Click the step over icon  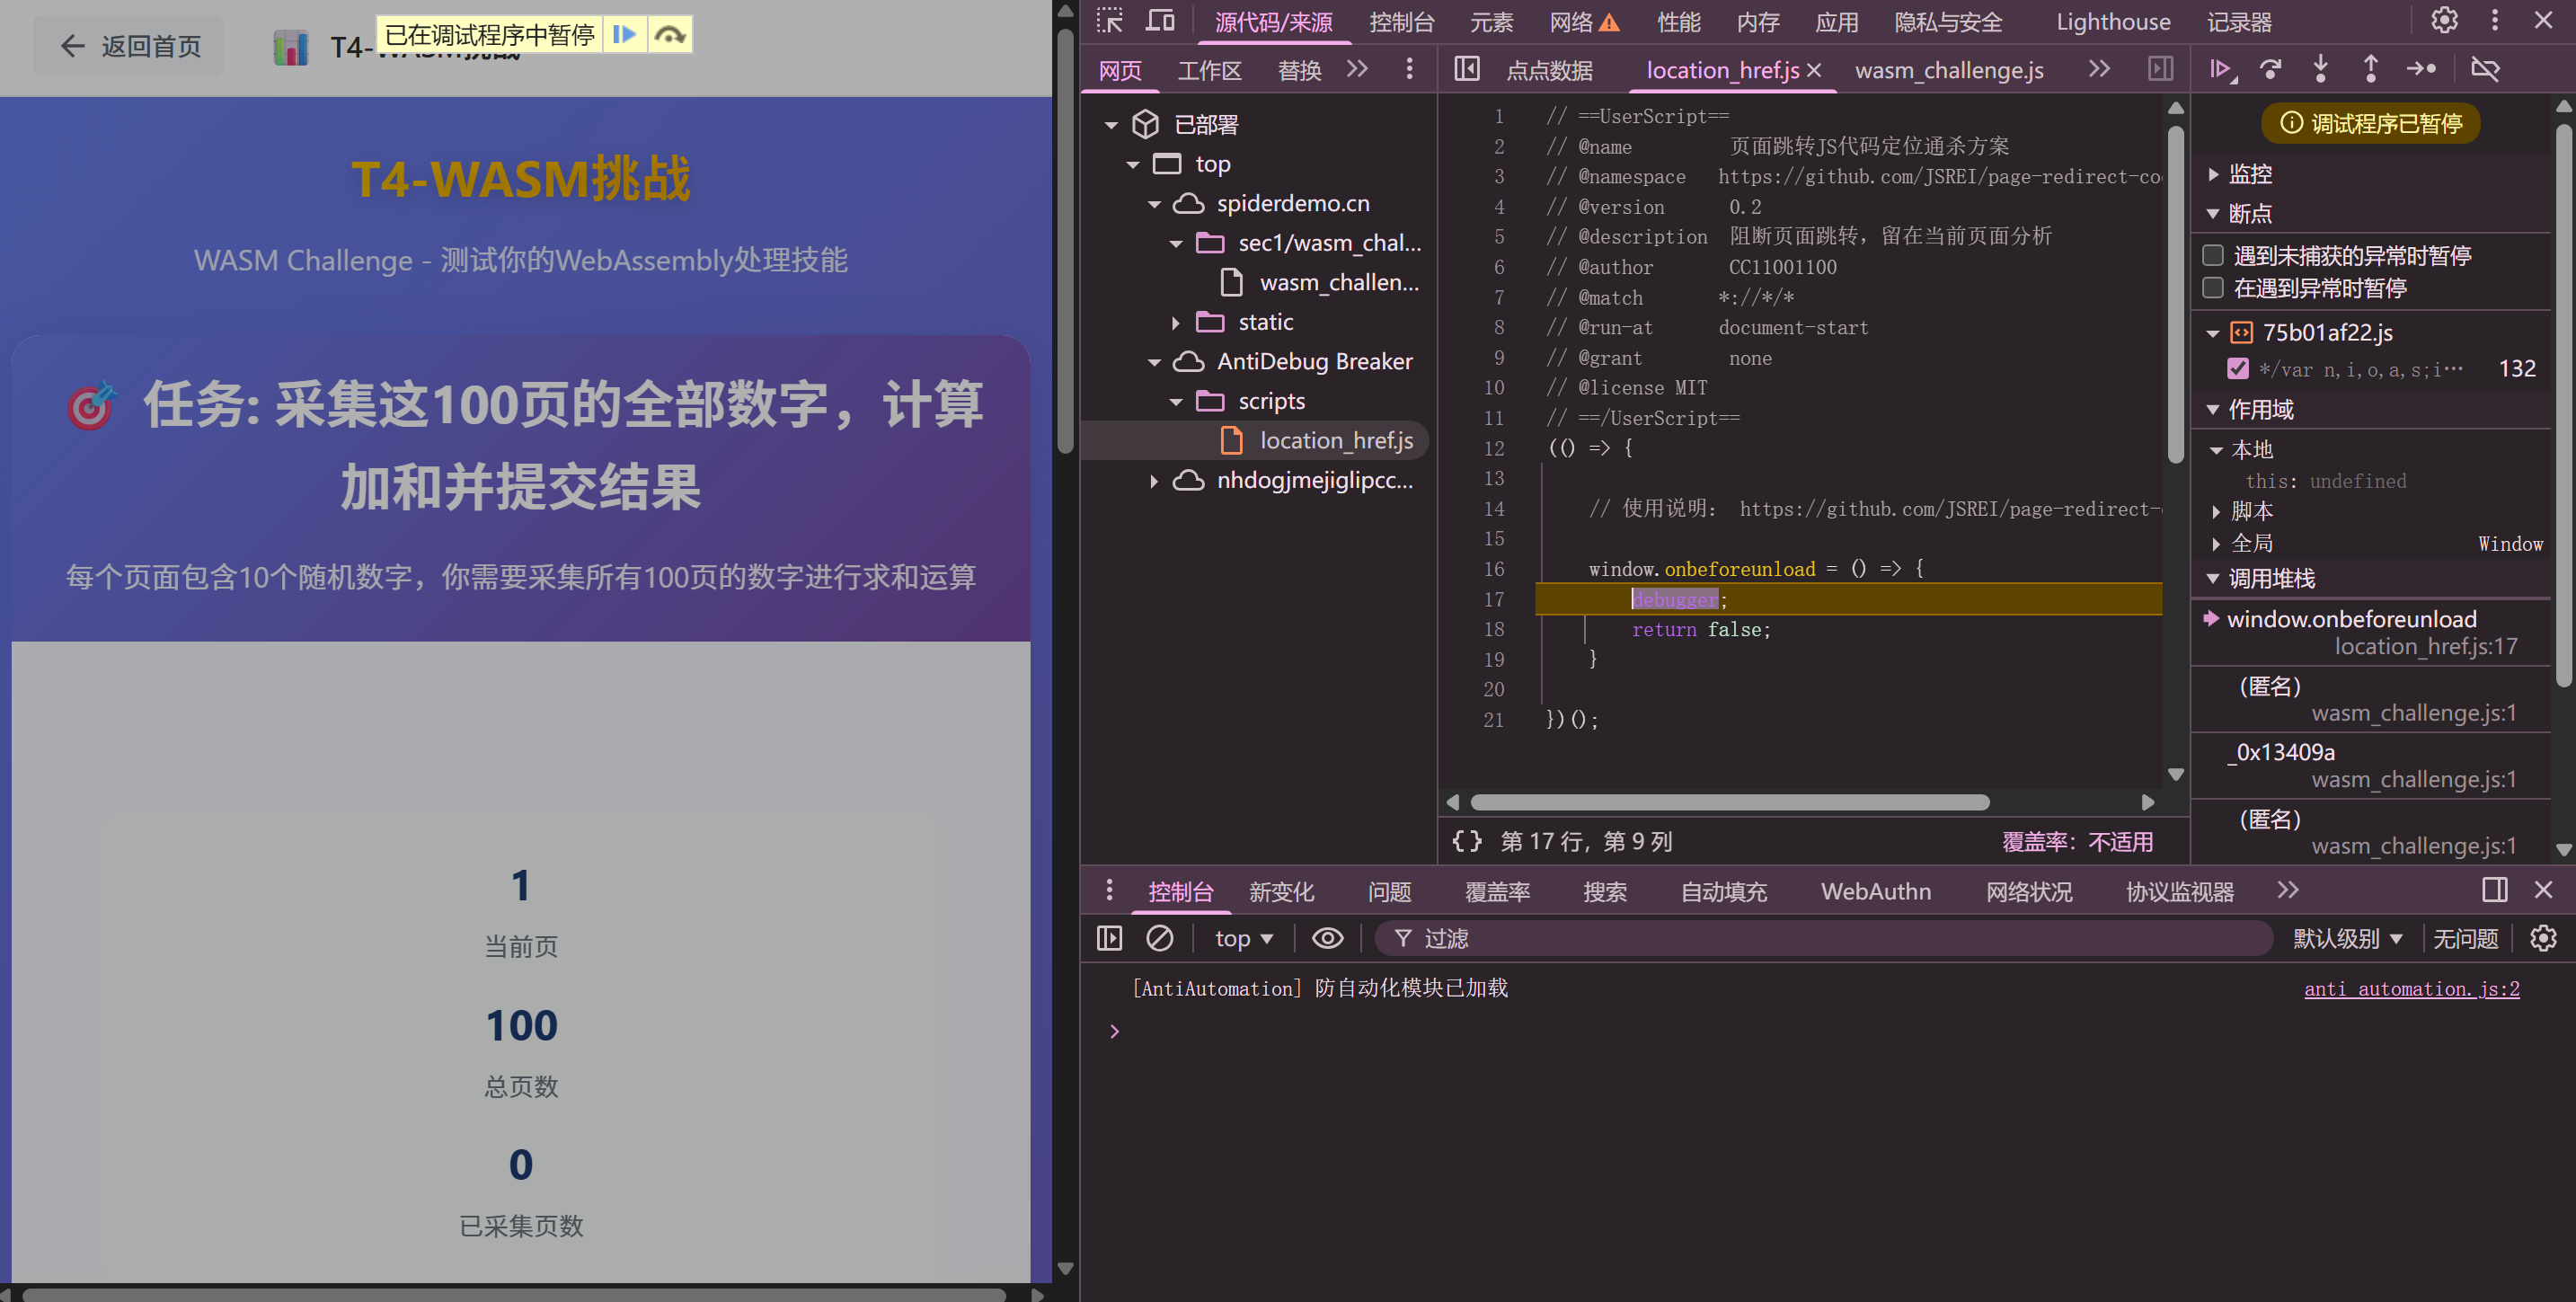2272,69
